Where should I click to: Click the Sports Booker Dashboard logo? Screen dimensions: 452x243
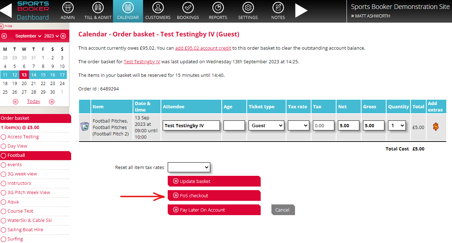coord(33,11)
